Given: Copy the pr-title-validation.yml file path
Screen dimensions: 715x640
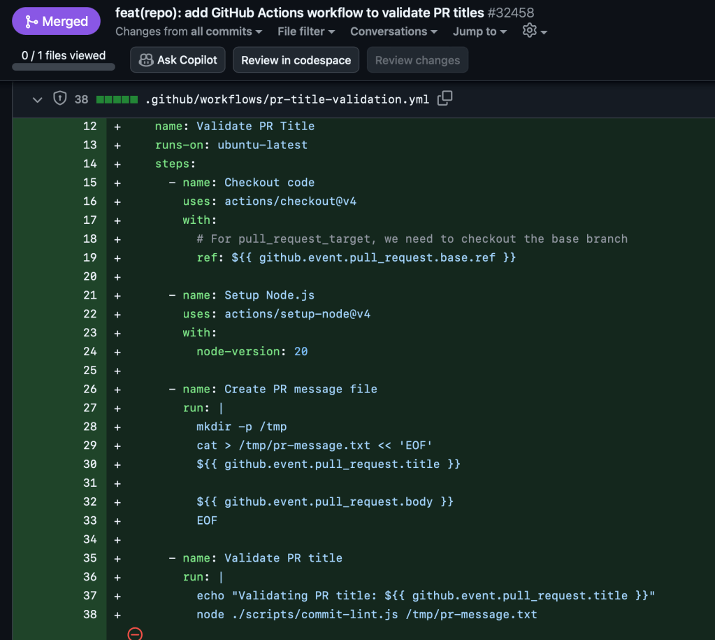Looking at the screenshot, I should point(445,99).
